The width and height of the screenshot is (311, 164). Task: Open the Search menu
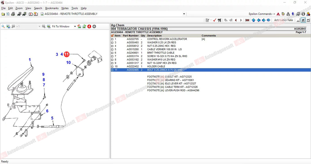pos(38,8)
